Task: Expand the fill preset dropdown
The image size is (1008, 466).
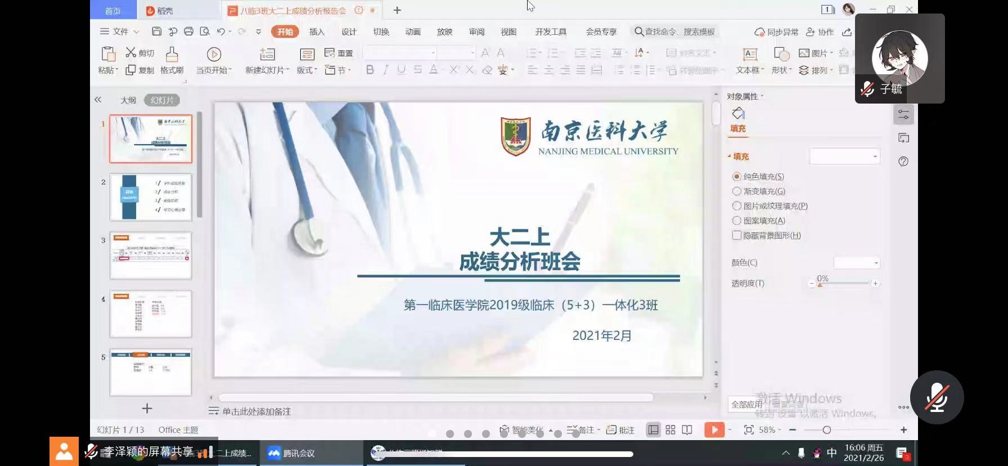Action: point(844,156)
